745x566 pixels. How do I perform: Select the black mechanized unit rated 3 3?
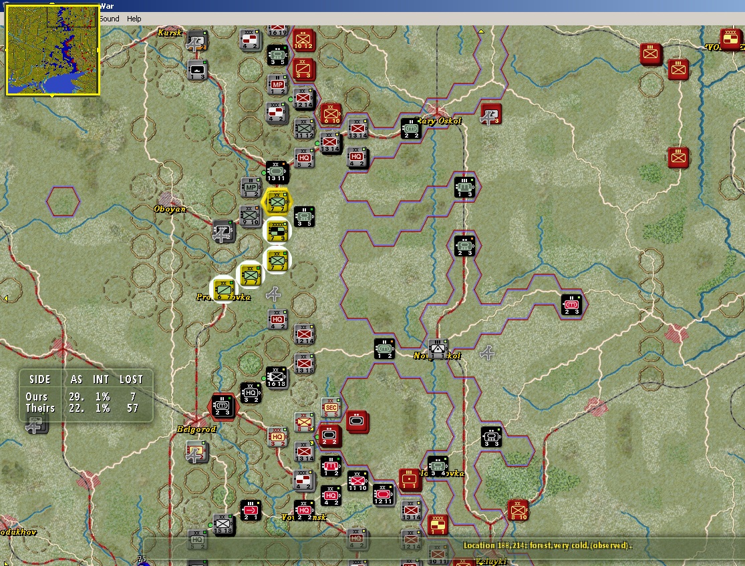491,437
